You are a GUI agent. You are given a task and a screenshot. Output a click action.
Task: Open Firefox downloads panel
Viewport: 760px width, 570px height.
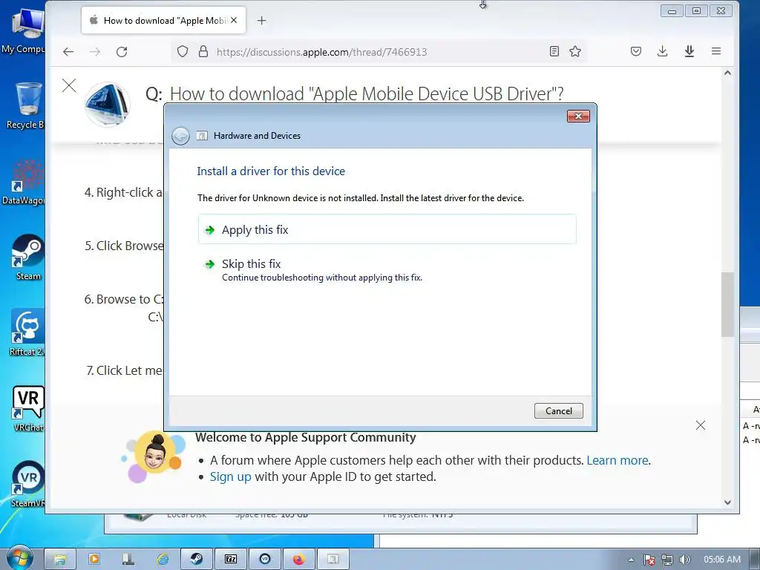(x=663, y=51)
